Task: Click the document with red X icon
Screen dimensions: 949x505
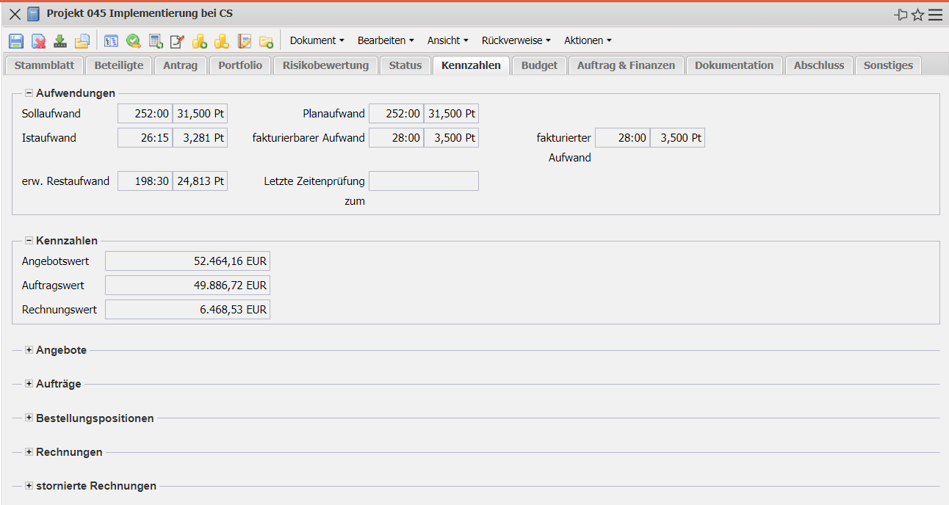Action: [x=38, y=41]
